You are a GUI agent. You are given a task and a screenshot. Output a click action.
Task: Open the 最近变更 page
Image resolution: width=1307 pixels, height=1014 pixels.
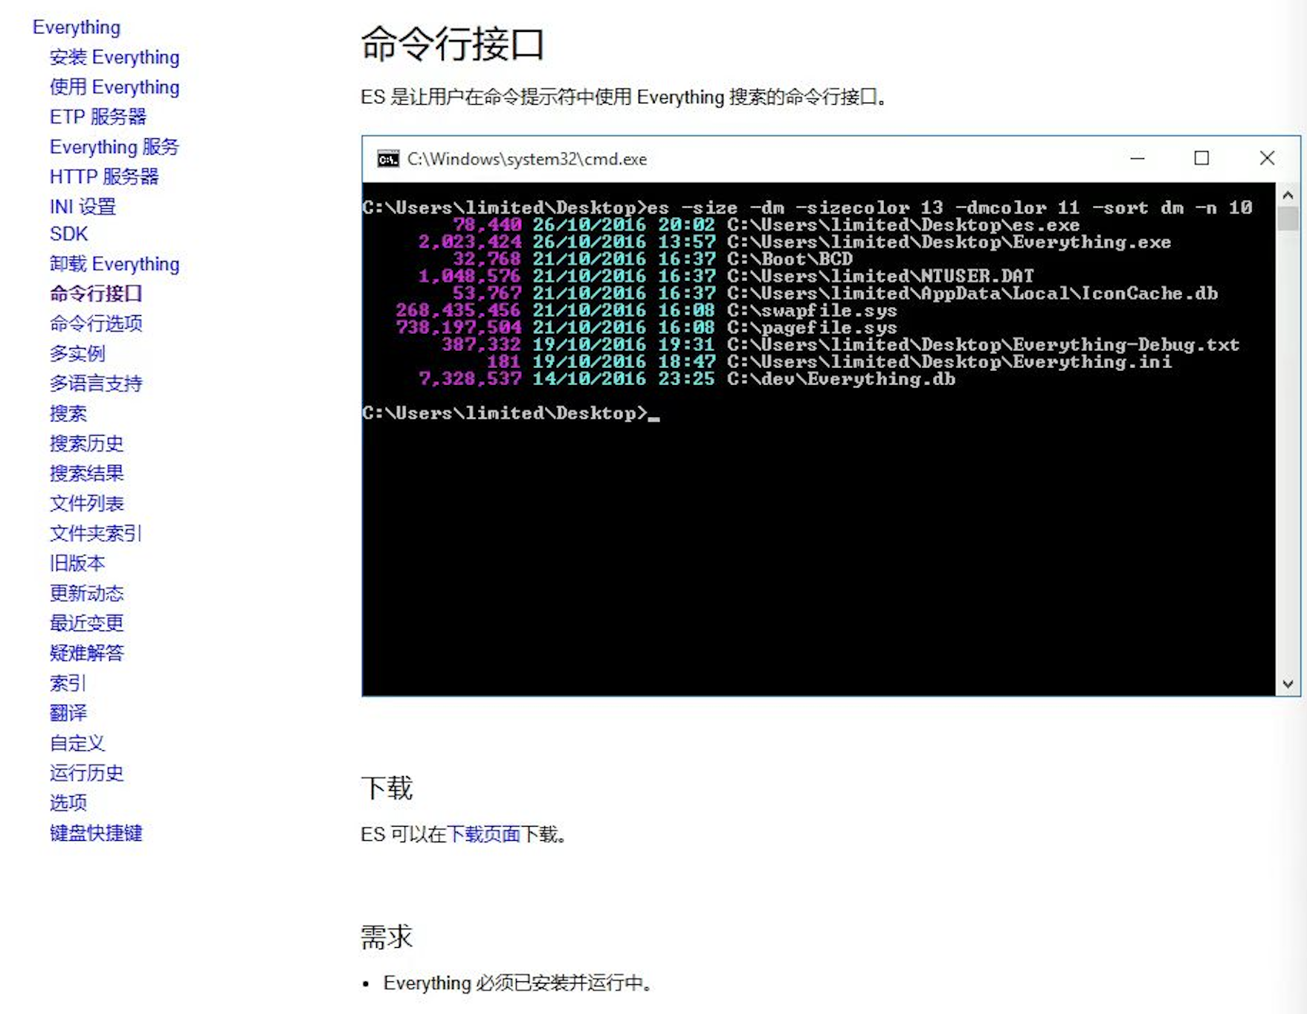86,623
